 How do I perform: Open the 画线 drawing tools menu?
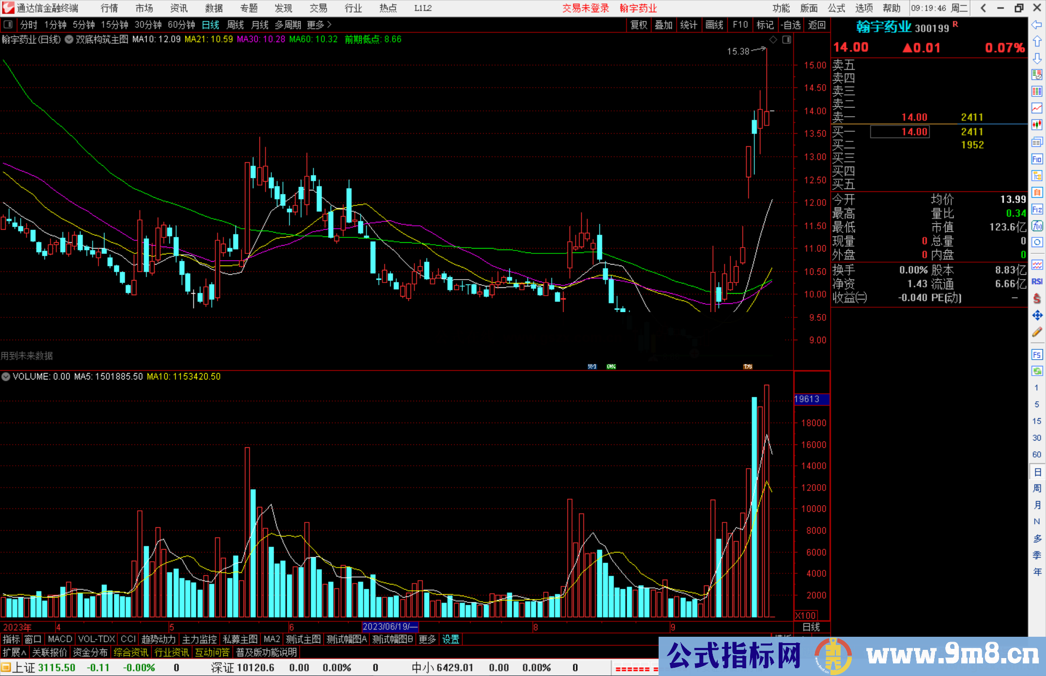714,25
